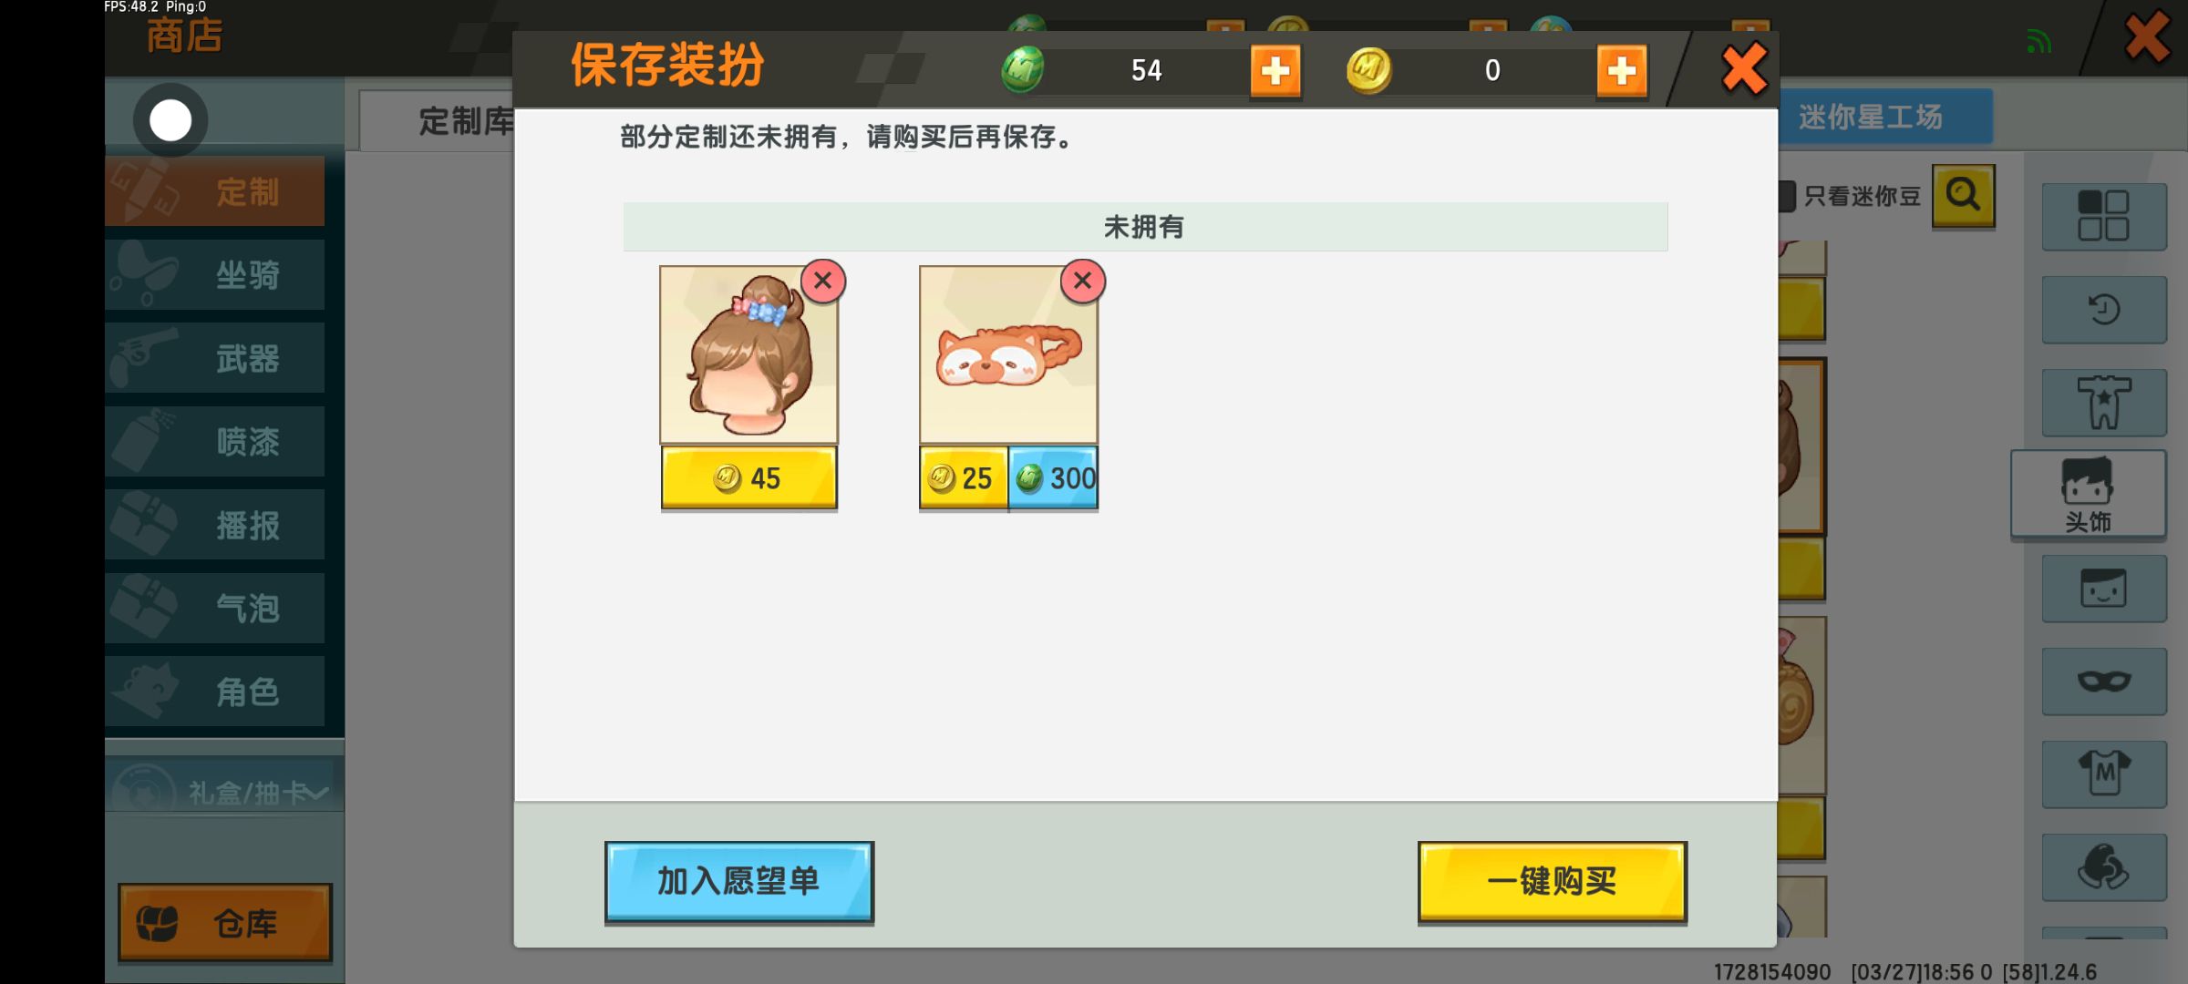
Task: Open the search magnifier icon
Action: coord(1964,195)
